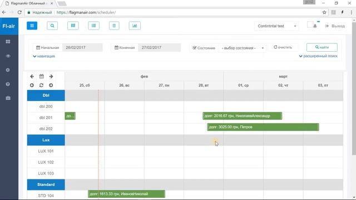The width and height of the screenshot is (356, 200).
Task: Switch to list view icon
Action: coord(93,26)
